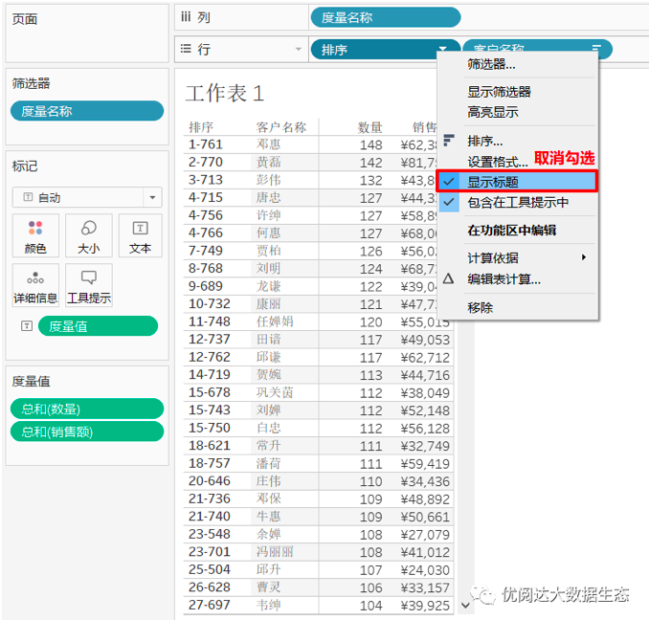Click the 工作表 1 sheet title
This screenshot has width=649, height=620.
pyautogui.click(x=224, y=93)
